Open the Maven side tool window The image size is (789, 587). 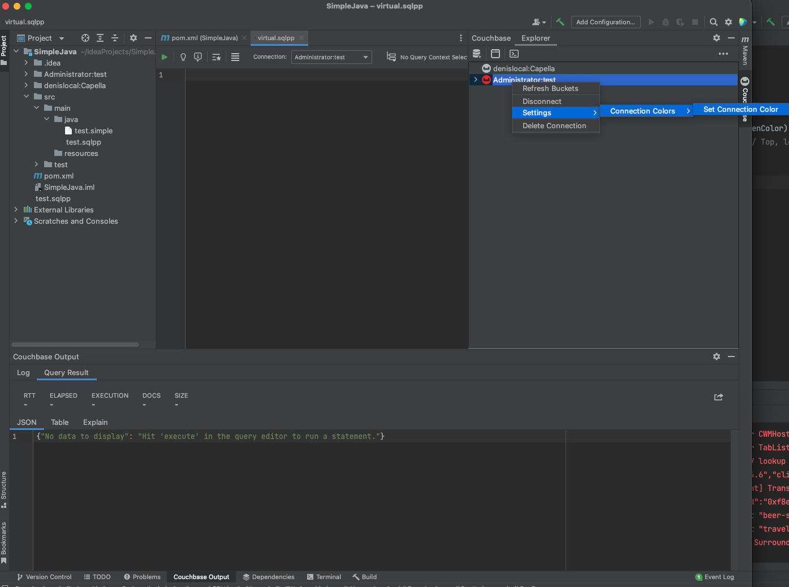pyautogui.click(x=745, y=50)
